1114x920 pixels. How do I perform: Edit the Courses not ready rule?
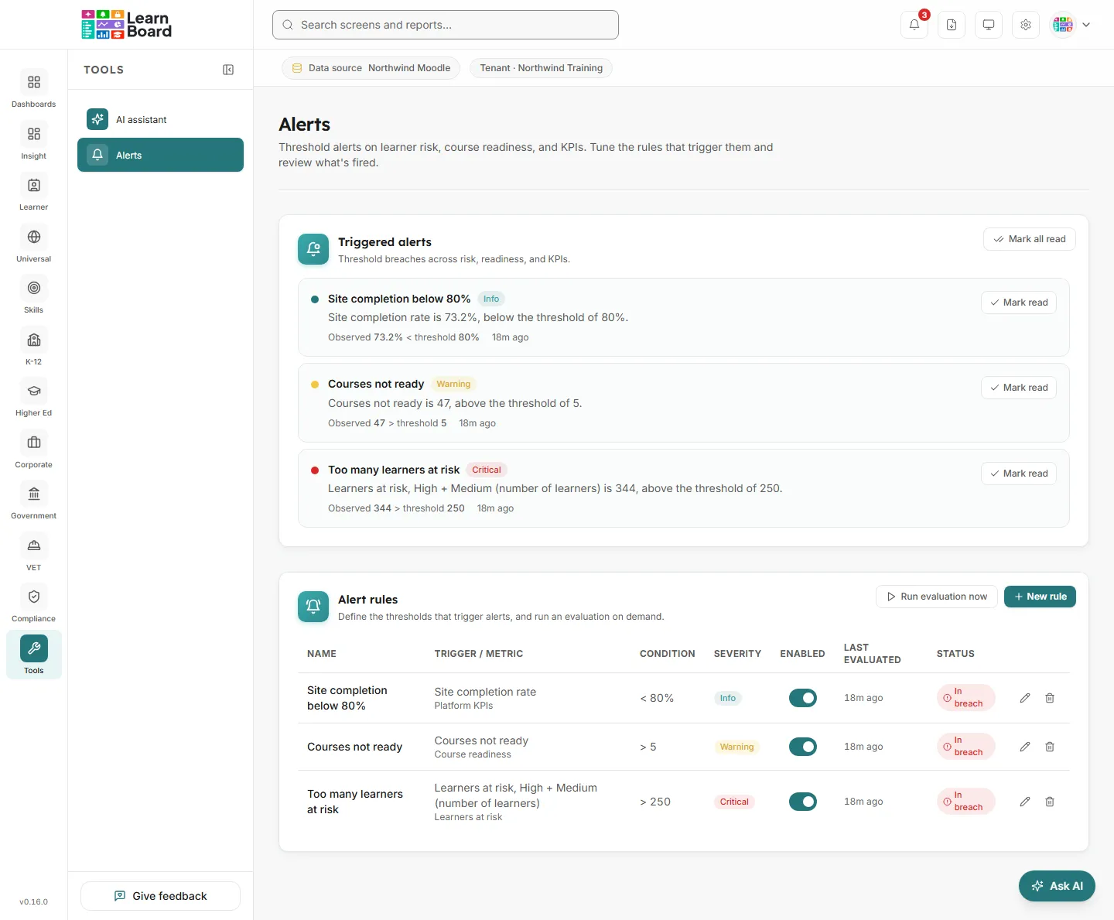1025,747
